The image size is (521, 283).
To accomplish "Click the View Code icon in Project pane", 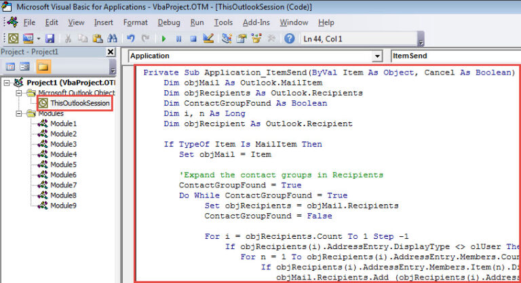I will coord(10,67).
